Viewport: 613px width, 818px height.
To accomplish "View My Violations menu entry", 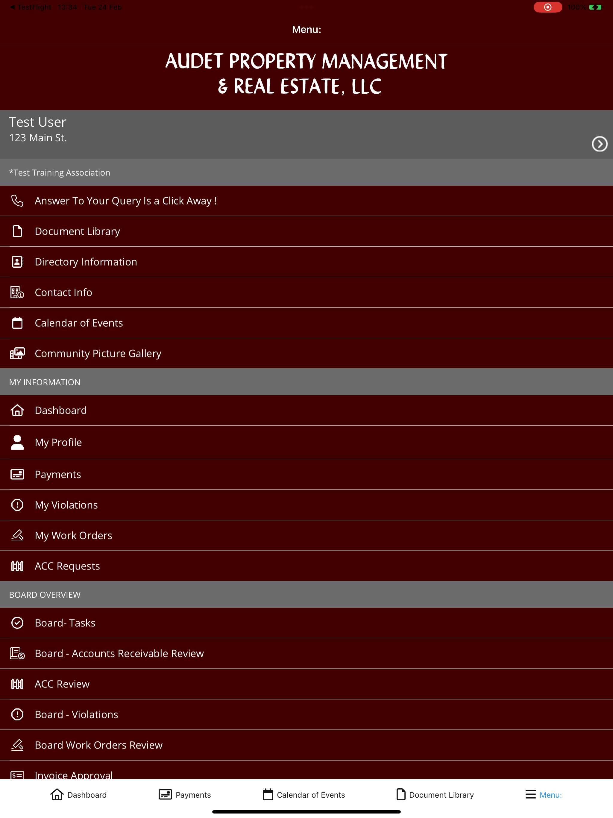I will tap(306, 505).
